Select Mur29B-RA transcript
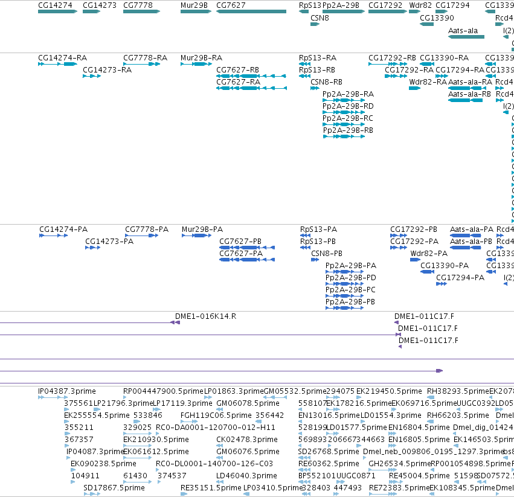Viewport: 514px width, 497px height. point(196,64)
